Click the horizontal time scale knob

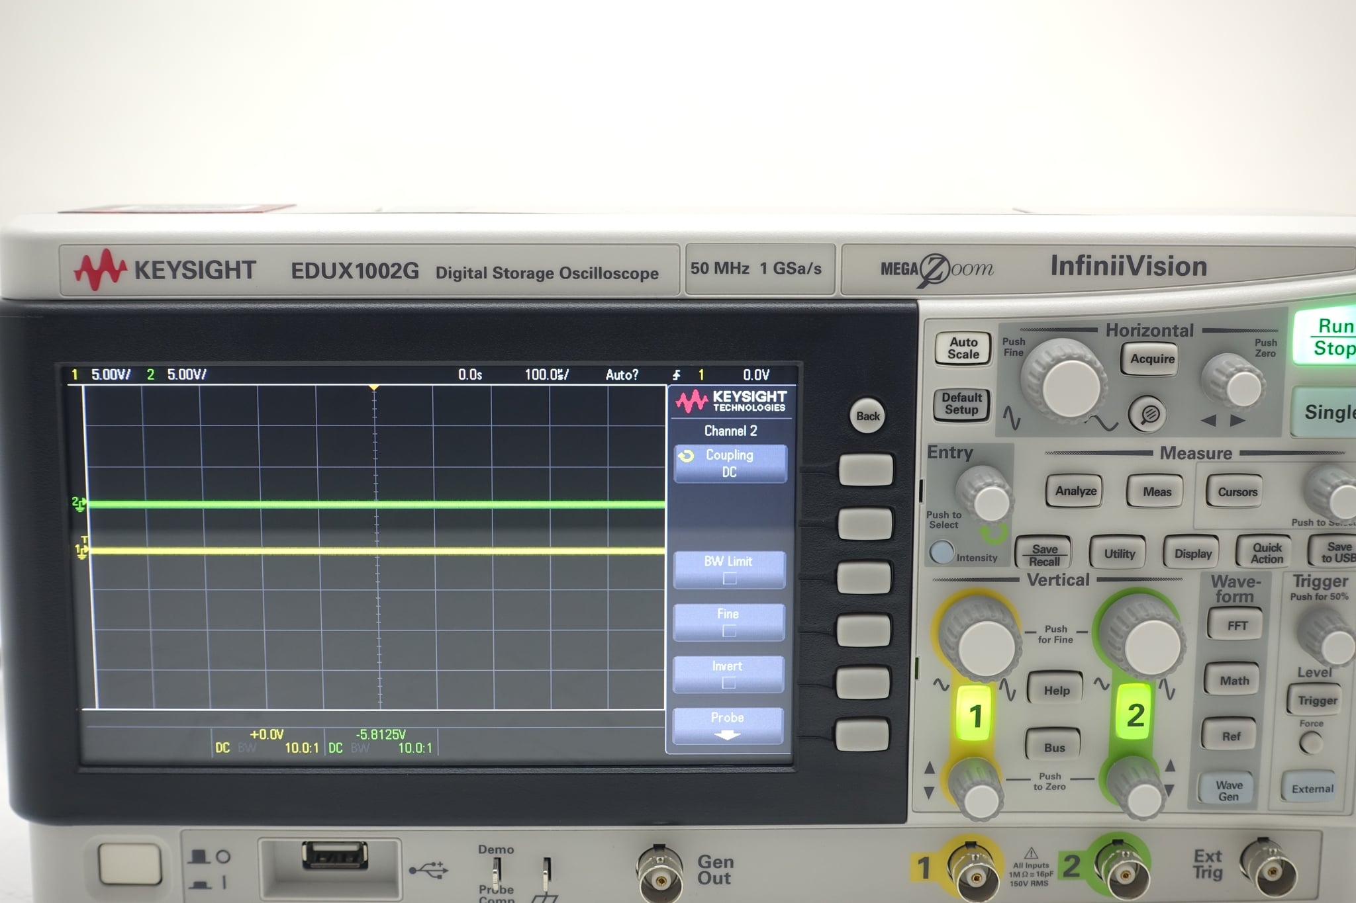click(x=1065, y=382)
